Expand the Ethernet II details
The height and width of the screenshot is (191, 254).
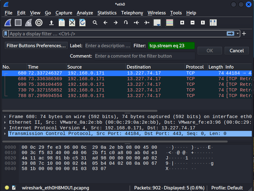pyautogui.click(x=5, y=122)
